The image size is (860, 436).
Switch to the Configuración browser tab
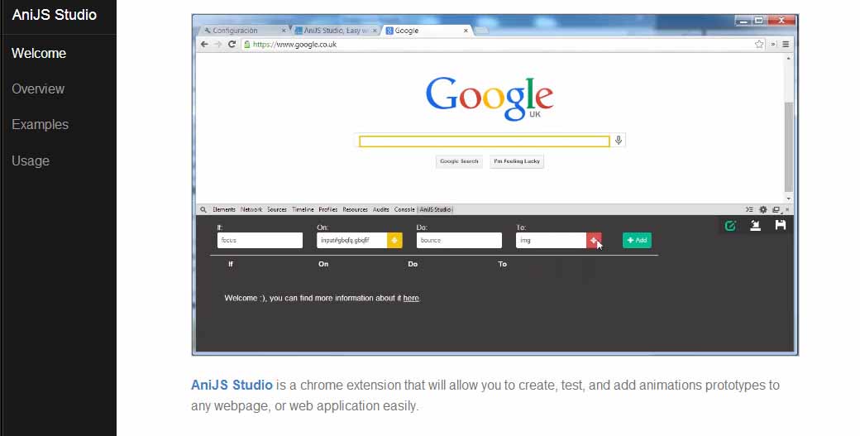point(241,31)
